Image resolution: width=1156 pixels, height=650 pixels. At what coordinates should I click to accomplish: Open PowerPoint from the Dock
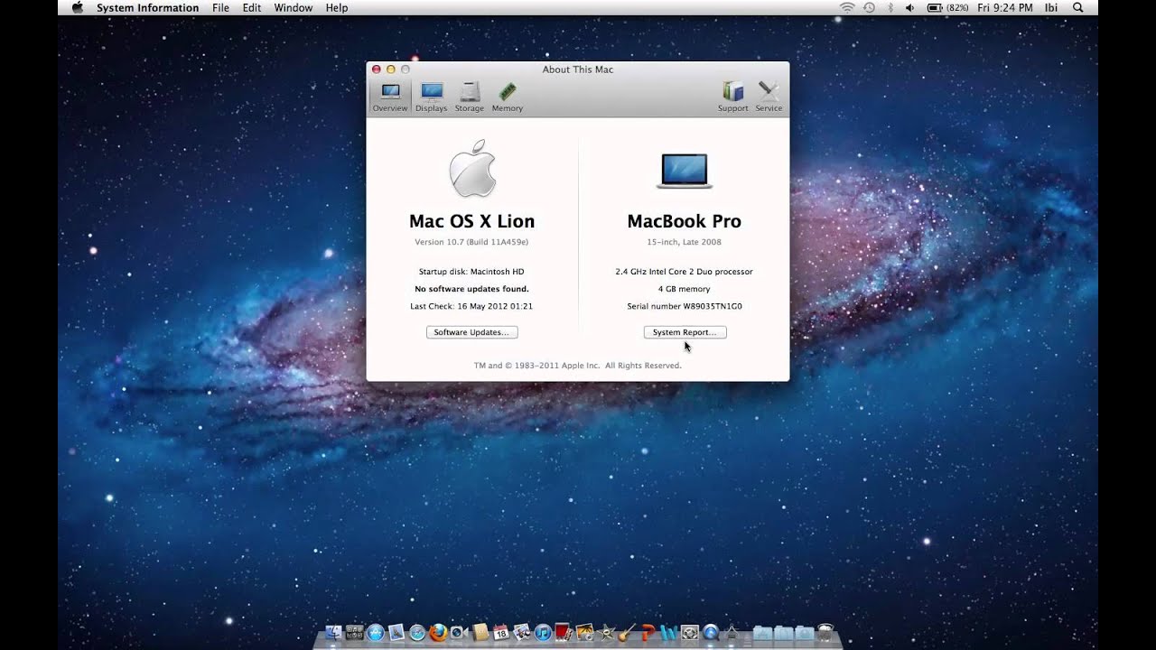coord(648,633)
